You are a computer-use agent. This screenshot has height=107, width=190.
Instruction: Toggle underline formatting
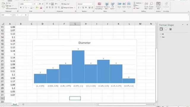click(x=26, y=8)
